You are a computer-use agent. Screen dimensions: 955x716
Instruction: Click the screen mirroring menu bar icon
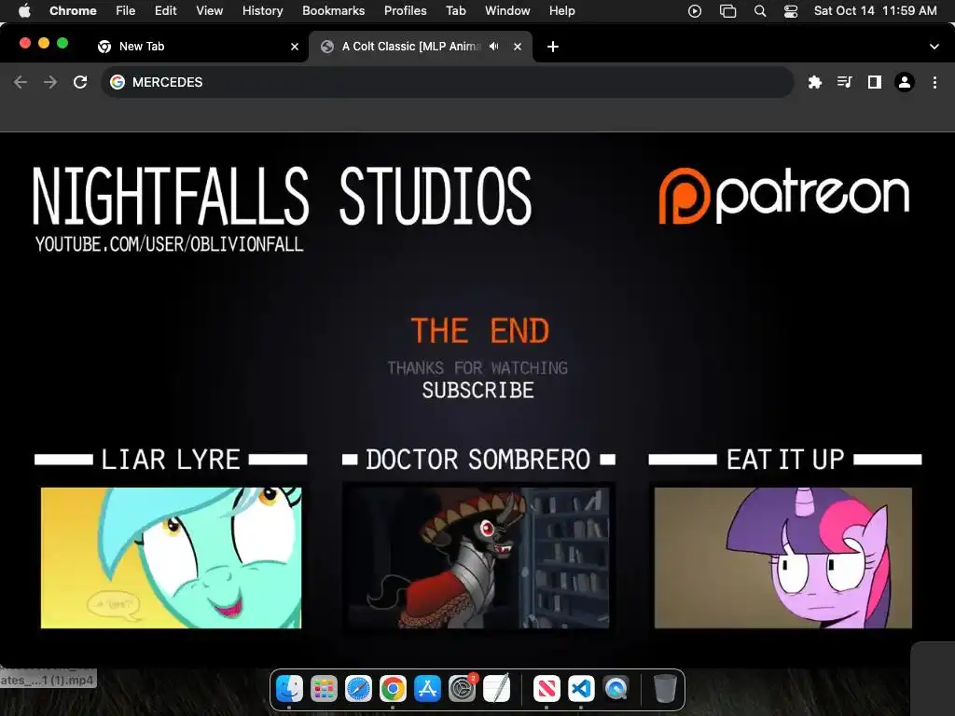727,11
